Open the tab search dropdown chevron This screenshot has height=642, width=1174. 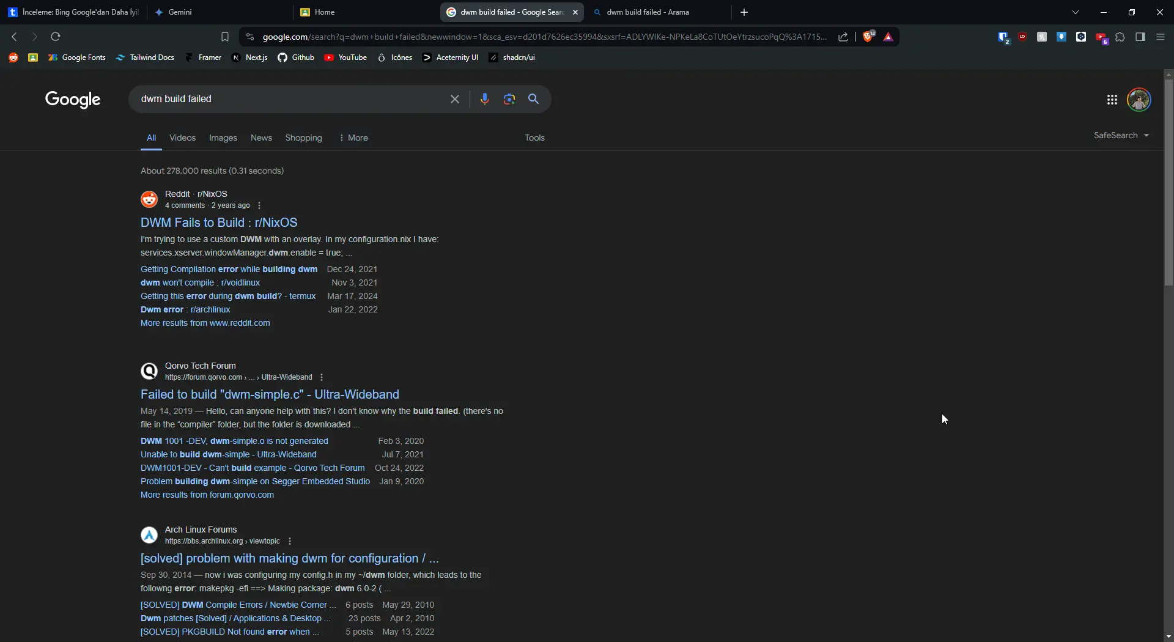click(1076, 12)
